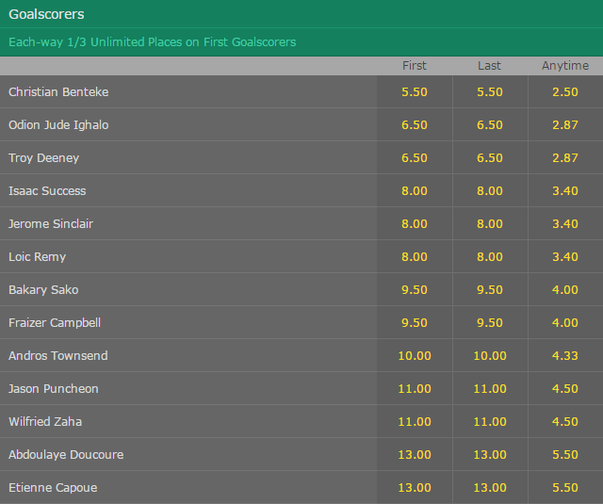The height and width of the screenshot is (504, 603).
Task: Choose Odion Jude Ighalo last goalscorer 6.50
Action: 490,125
